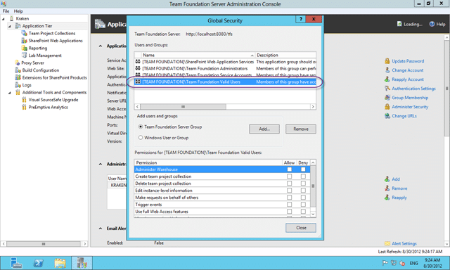Click the tree pane horizontal scrollbar thumb
This screenshot has width=450, height=270.
click(44, 244)
